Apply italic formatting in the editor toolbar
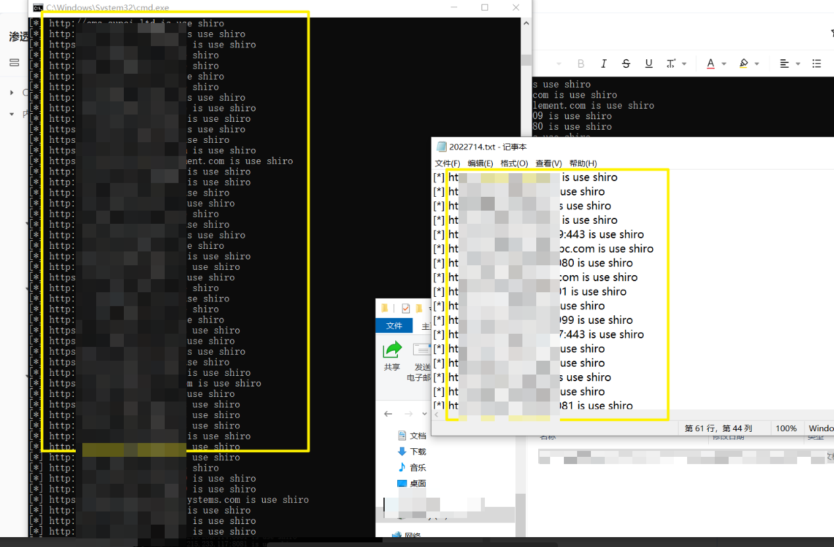The width and height of the screenshot is (834, 547). click(x=603, y=64)
